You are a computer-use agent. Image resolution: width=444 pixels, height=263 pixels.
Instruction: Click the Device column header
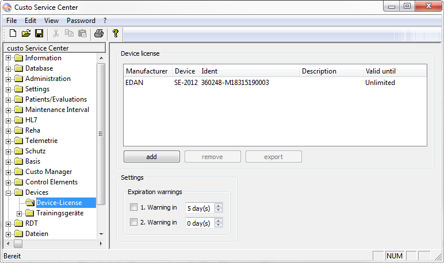coord(185,71)
